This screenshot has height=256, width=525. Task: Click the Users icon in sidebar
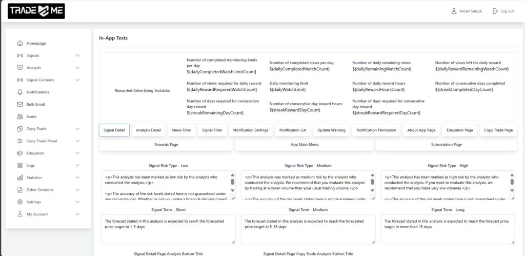click(x=20, y=116)
